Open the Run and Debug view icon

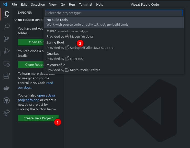click(6, 51)
